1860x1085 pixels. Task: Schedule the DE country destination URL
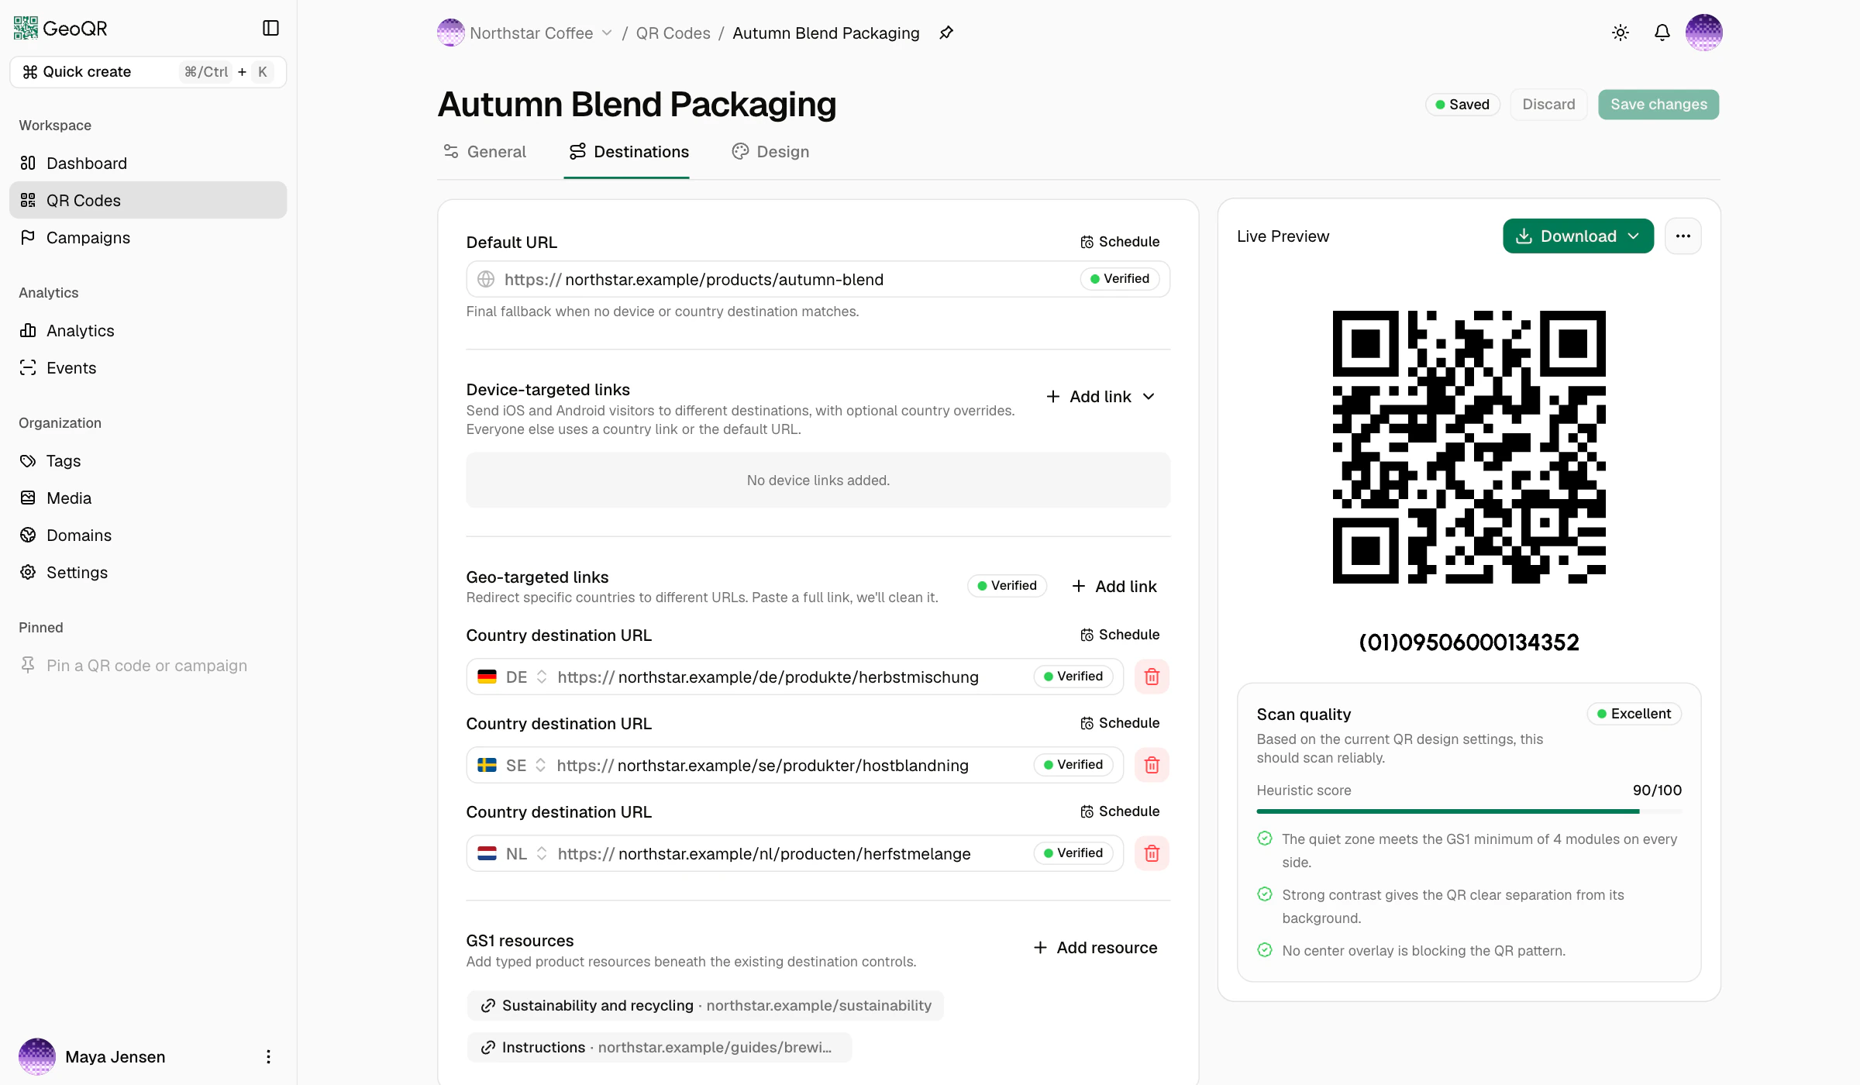(1120, 635)
